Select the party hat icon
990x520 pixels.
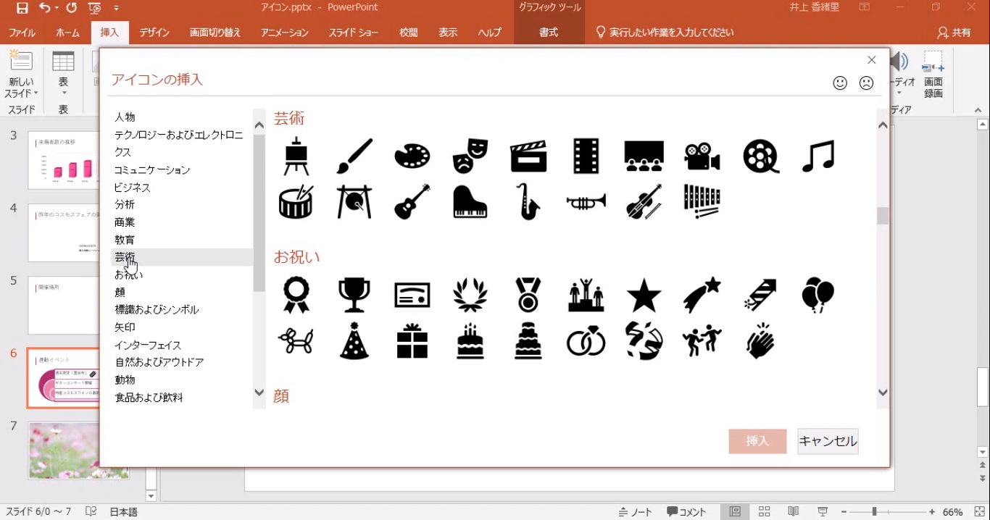point(354,341)
